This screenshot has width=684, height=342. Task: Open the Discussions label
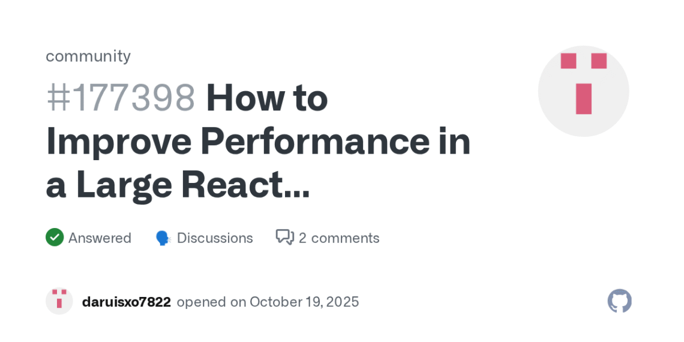pos(215,238)
